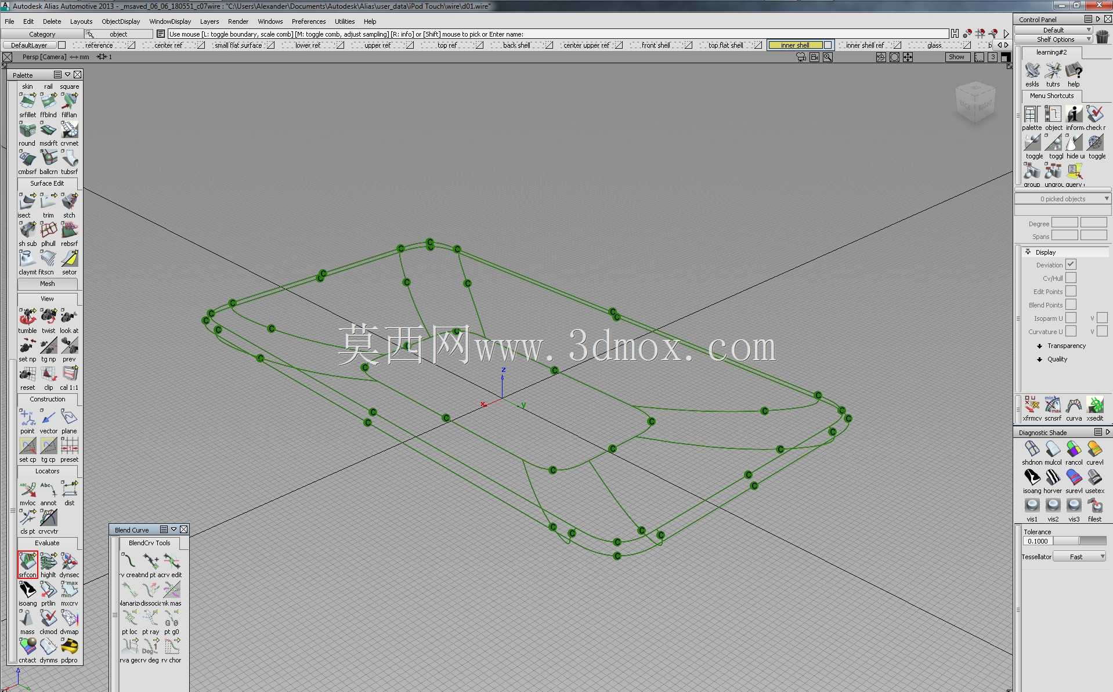Open the ObjectDisplay menu

[x=121, y=21]
